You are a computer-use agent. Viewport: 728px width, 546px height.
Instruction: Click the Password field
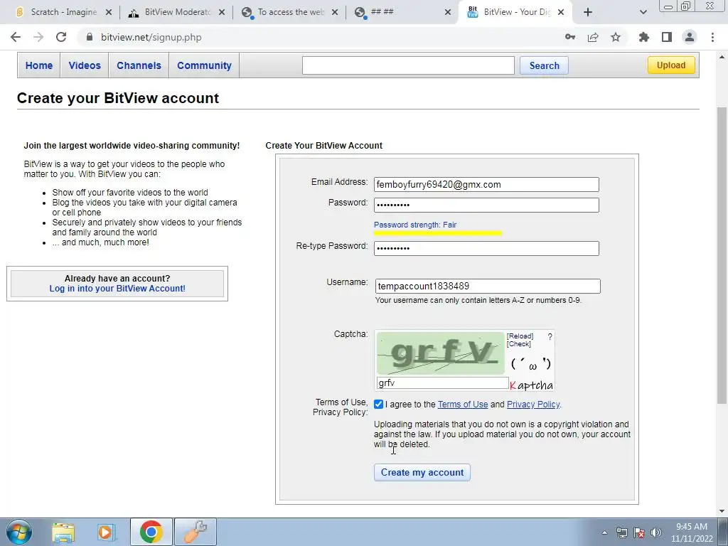(486, 205)
